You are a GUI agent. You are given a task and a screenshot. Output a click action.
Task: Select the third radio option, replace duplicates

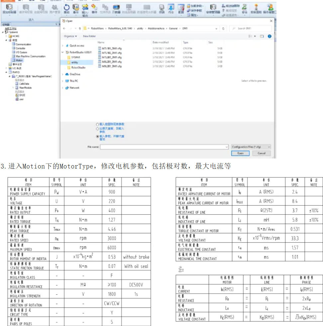click(x=97, y=136)
